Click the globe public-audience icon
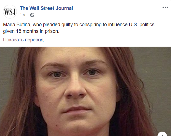This screenshot has height=136, width=171. pos(32,15)
